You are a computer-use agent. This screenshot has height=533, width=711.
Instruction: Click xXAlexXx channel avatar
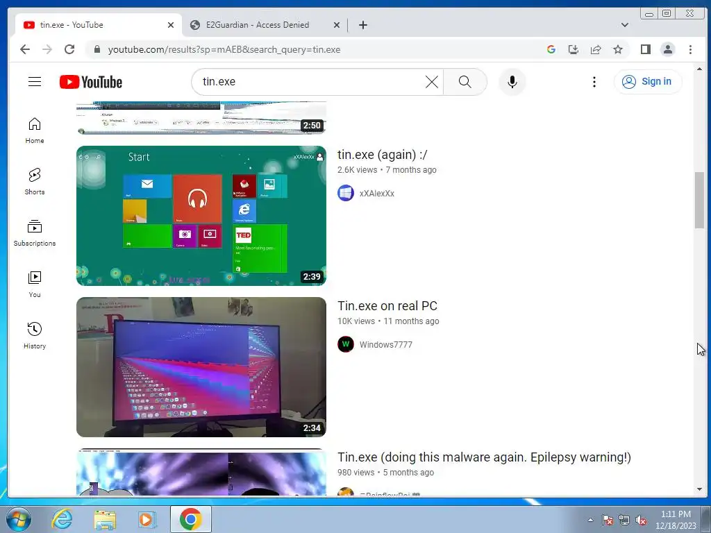(x=346, y=193)
